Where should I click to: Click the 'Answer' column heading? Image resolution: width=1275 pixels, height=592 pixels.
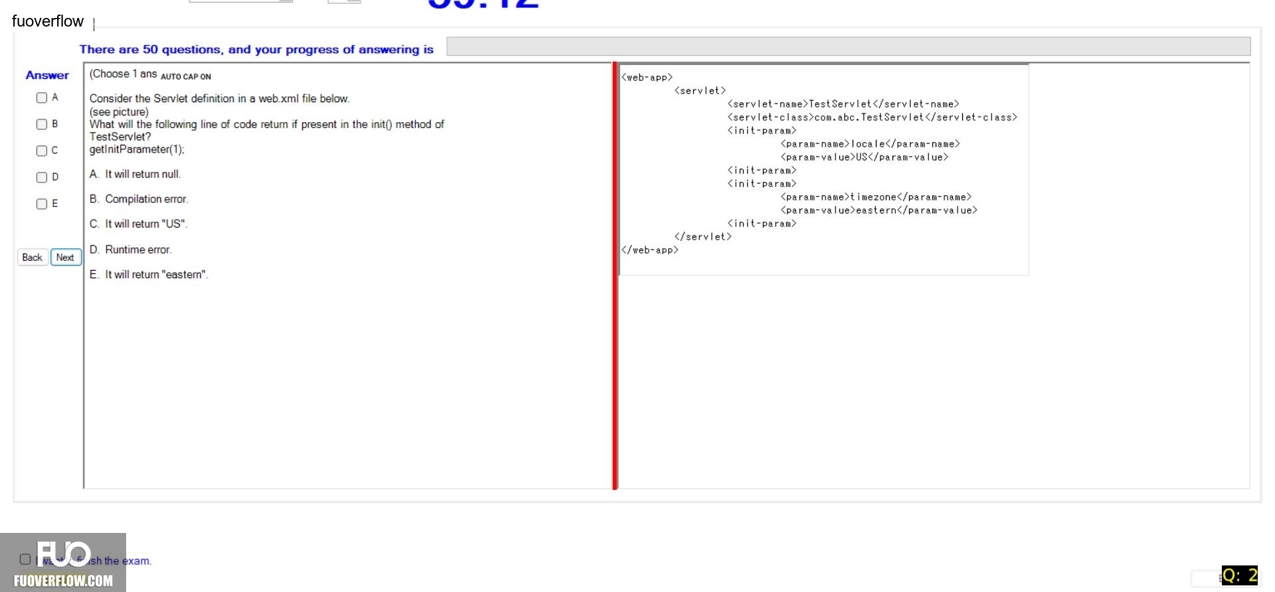[47, 75]
